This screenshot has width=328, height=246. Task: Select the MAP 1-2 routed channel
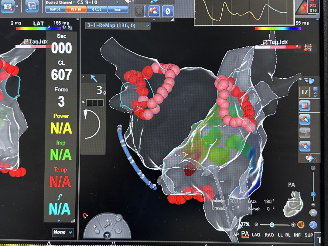click(55, 9)
